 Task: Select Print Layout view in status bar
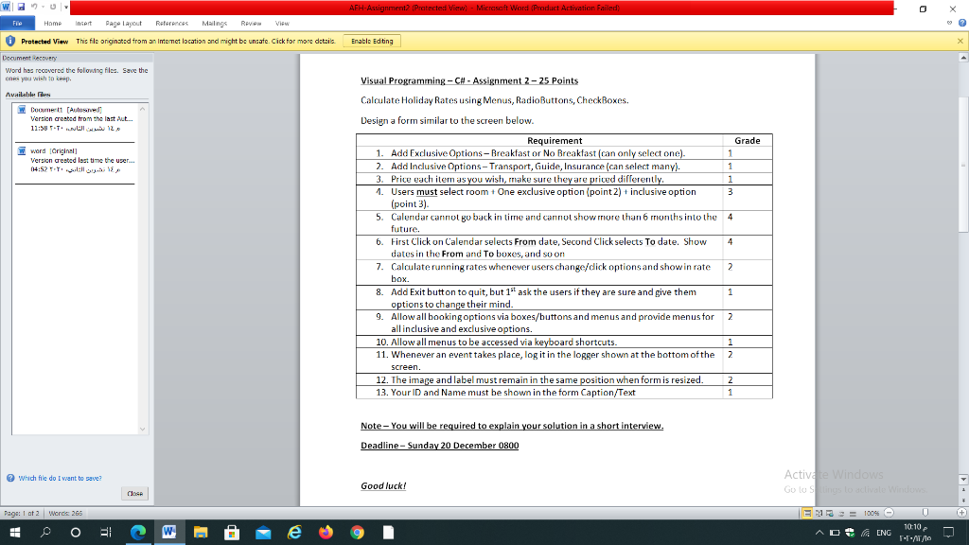tap(805, 513)
